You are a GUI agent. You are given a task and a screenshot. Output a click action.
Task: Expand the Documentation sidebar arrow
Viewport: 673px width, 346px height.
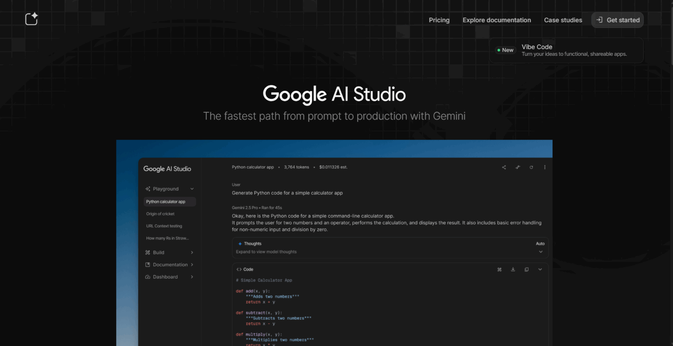point(192,265)
